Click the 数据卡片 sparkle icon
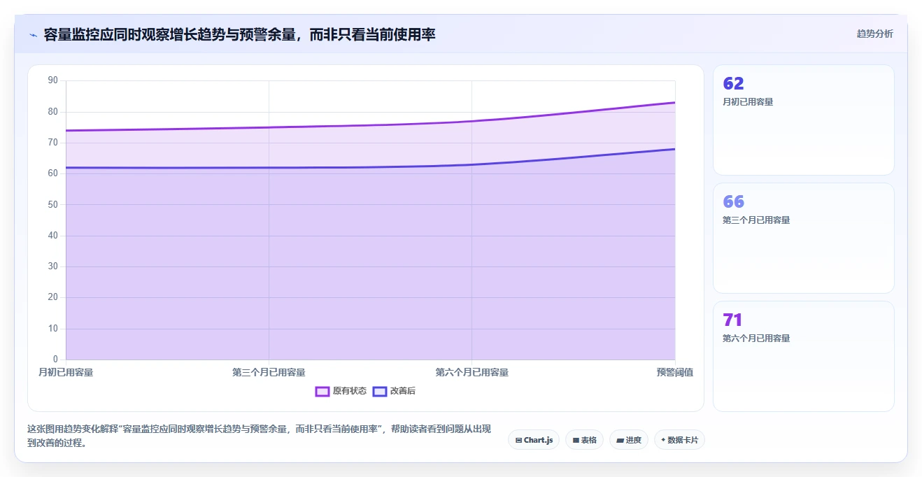 (663, 440)
